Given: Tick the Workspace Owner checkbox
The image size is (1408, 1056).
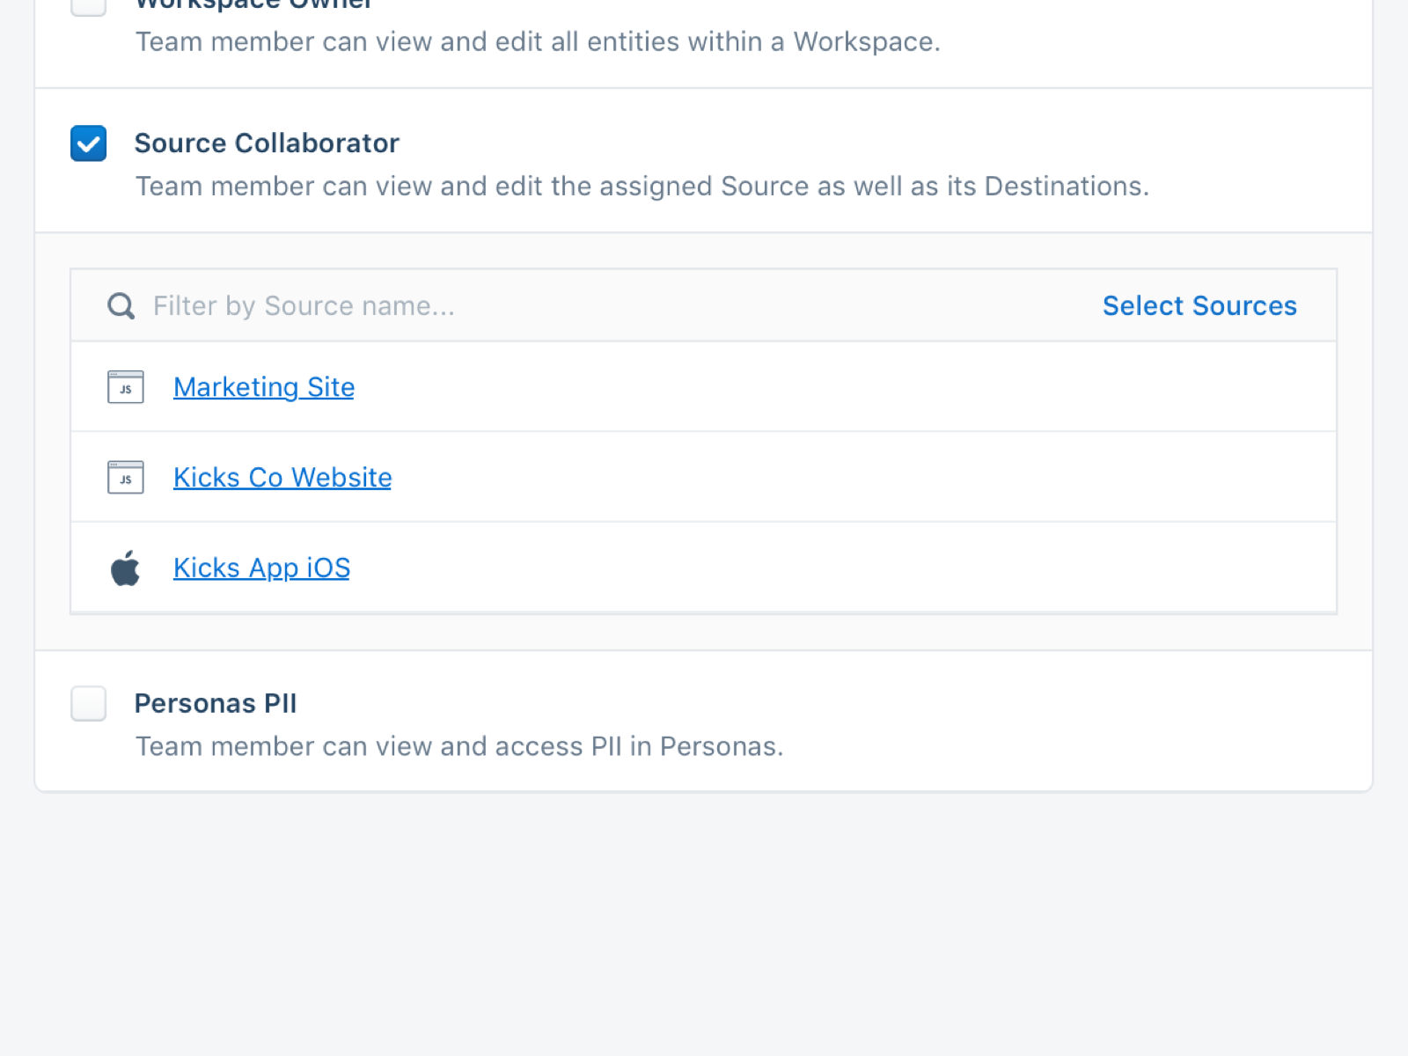Looking at the screenshot, I should tap(89, 5).
